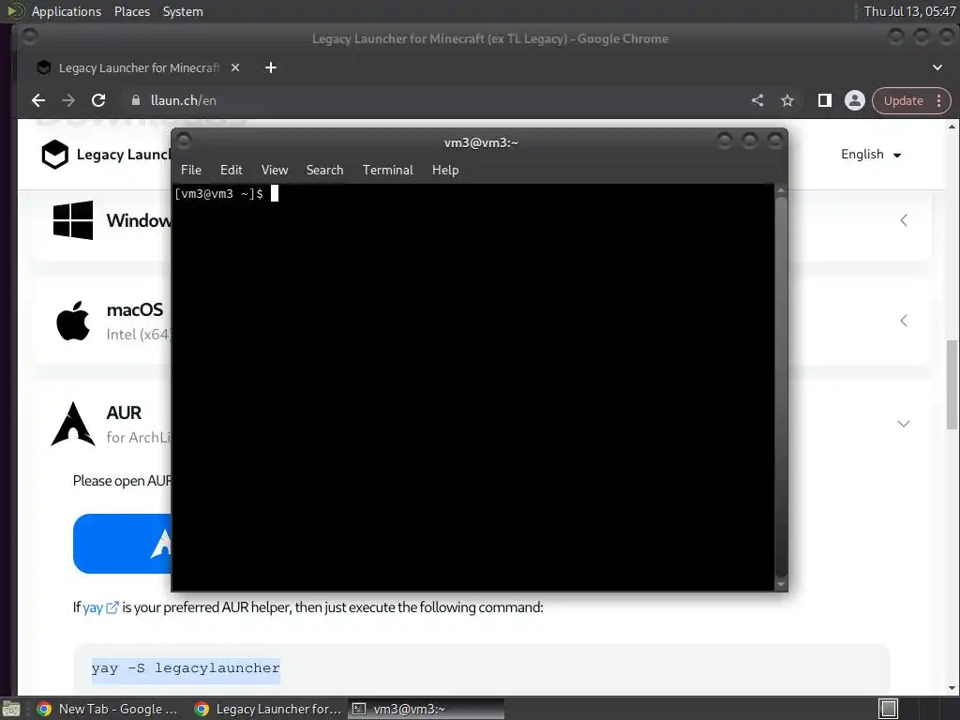960x720 pixels.
Task: Collapse the AUR section chevron
Action: (904, 424)
